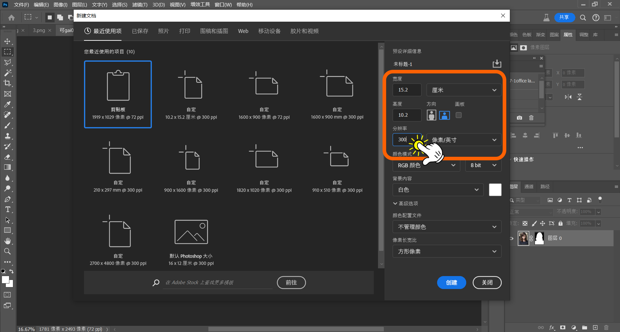Open the 方形像素 pixel aspect ratio dropdown
620x332 pixels.
[x=447, y=252]
